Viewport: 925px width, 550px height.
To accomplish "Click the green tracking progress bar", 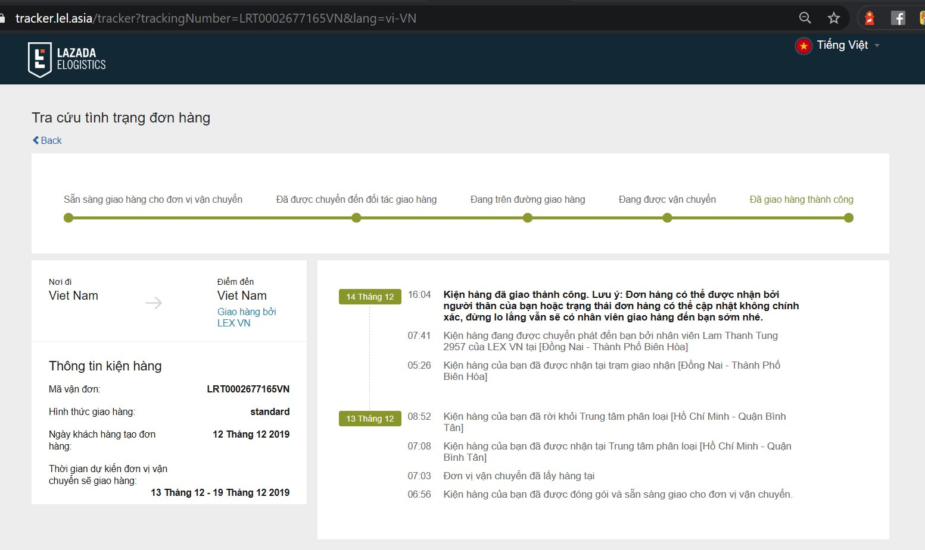I will click(x=459, y=218).
